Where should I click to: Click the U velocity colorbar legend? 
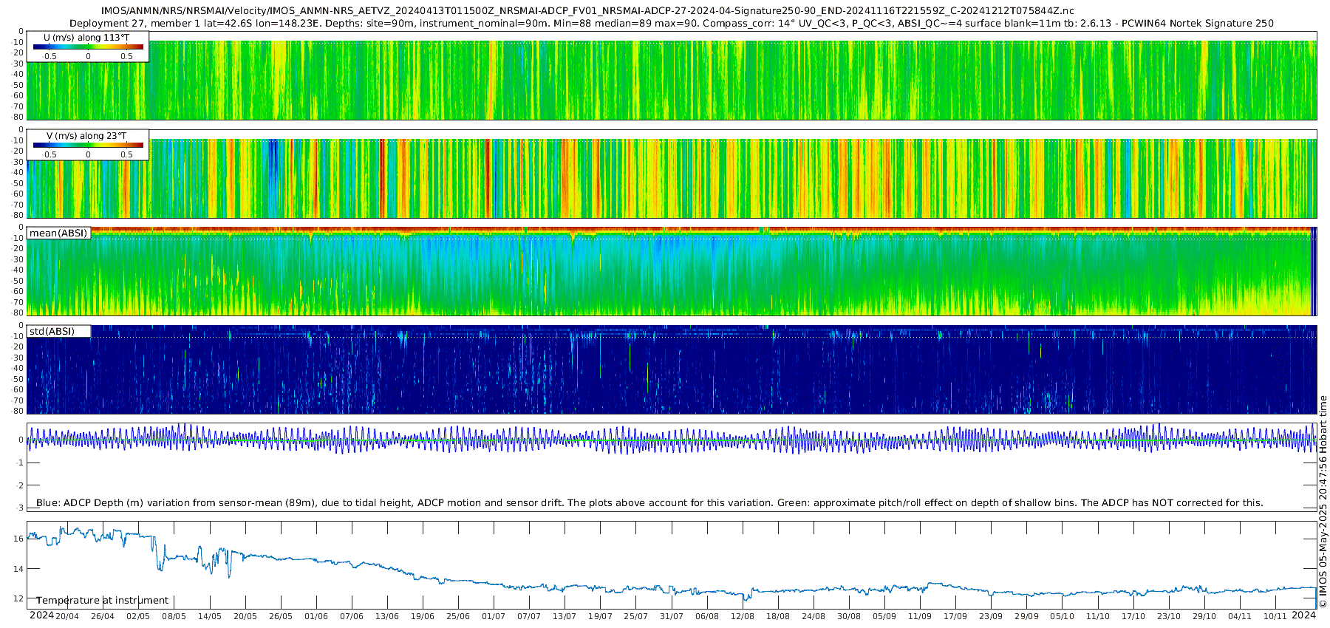[x=88, y=47]
